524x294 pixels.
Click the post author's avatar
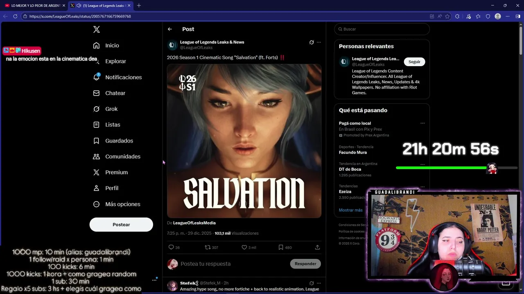(173, 45)
